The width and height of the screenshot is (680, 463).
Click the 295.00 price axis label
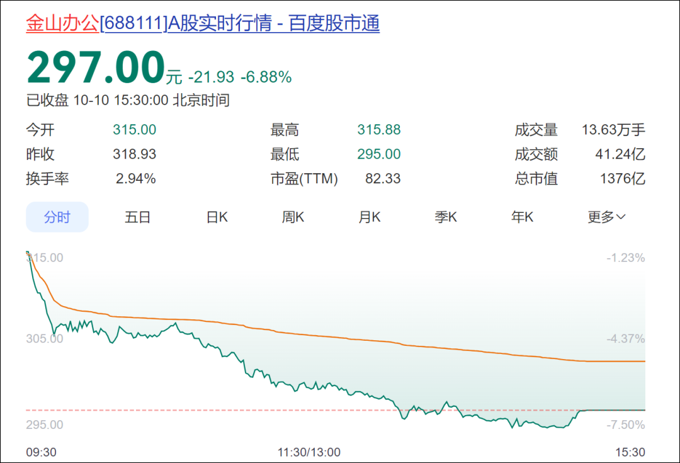(x=45, y=425)
